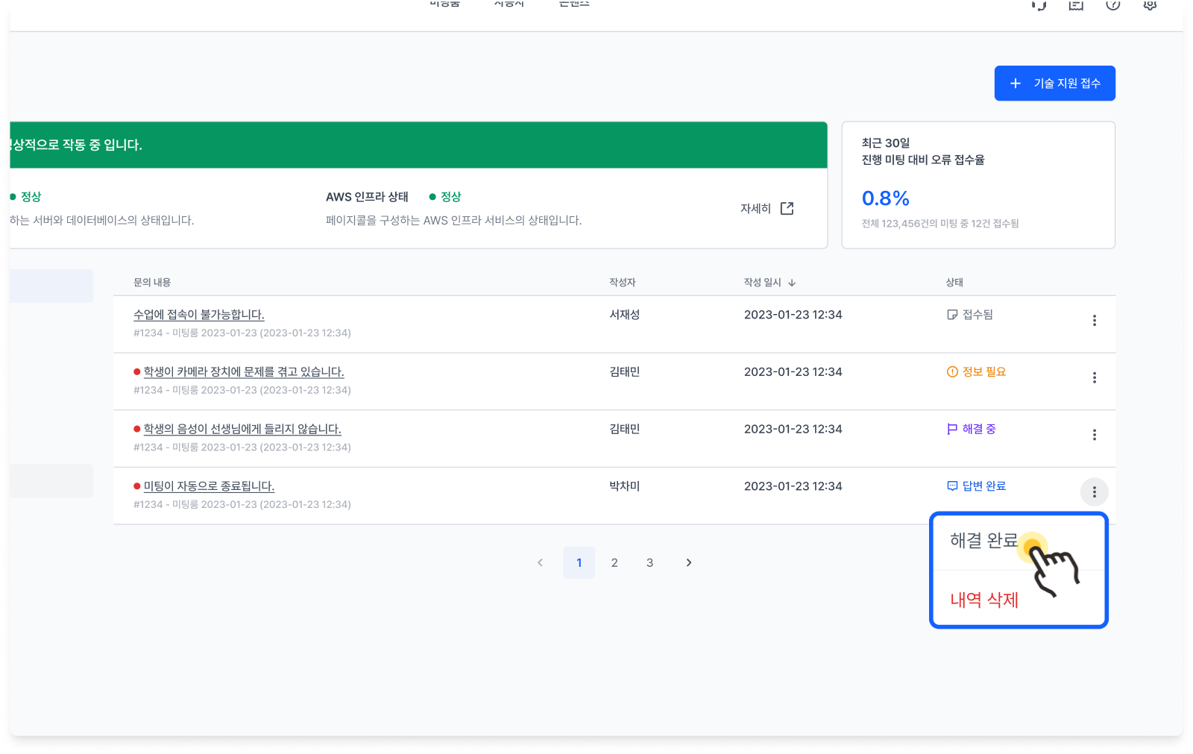Open the kebab menu on the 정보 필요 row
The image size is (1193, 754).
1094,377
